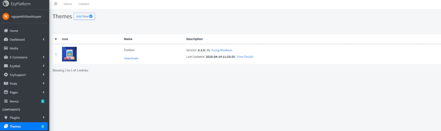This screenshot has width=441, height=131.
Task: Click the Menus list icon in sidebar
Action: [6, 101]
